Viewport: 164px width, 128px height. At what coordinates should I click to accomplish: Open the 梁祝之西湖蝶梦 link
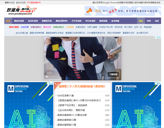(x=114, y=33)
